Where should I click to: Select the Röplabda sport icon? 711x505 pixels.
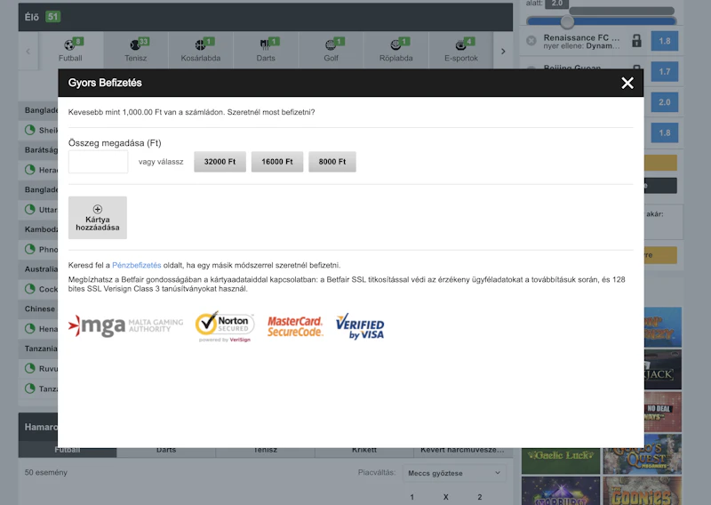pyautogui.click(x=395, y=50)
